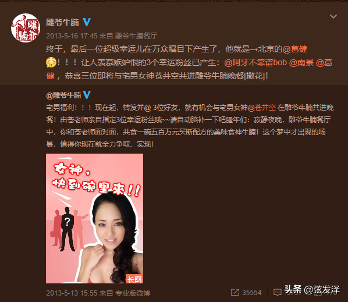
Task: Open the @苍井空 mention link
Action: (262, 108)
